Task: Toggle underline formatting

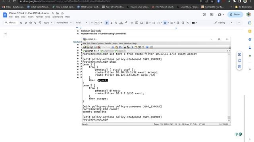Action: click(116, 23)
